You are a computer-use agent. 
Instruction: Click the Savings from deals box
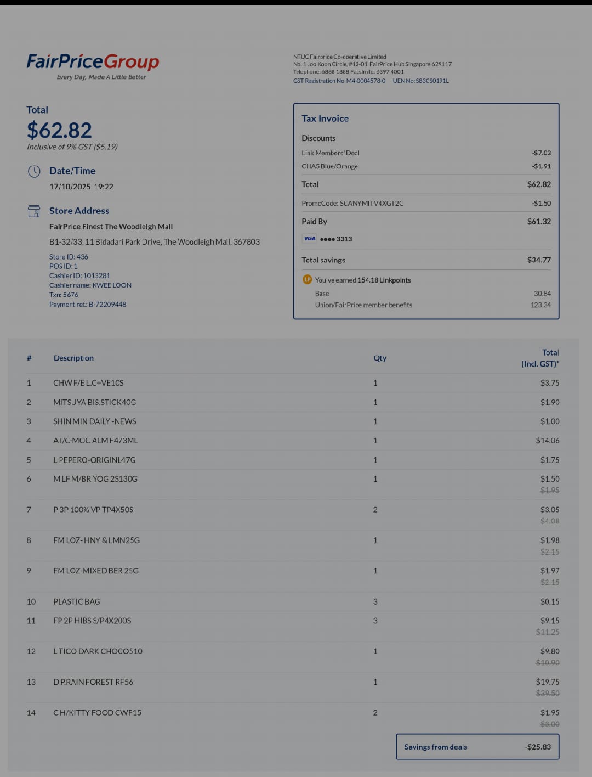coord(477,747)
